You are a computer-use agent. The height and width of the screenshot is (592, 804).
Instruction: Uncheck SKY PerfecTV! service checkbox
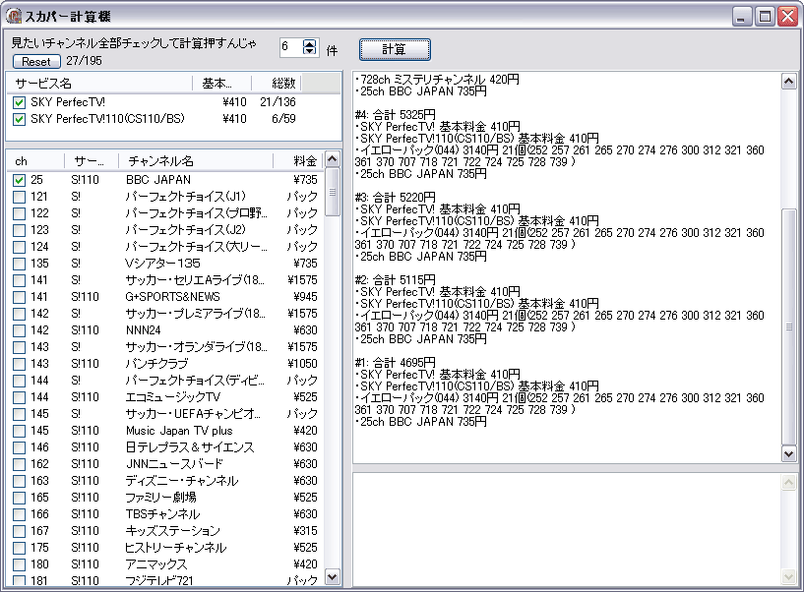[x=19, y=102]
